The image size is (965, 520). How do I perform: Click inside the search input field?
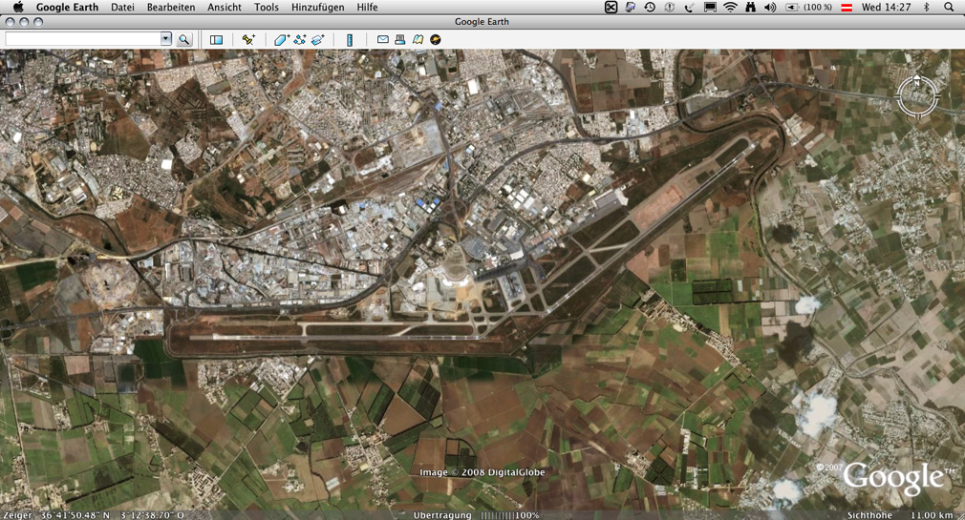[82, 39]
